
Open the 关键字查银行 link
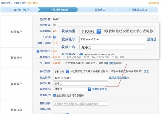coord(100,89)
